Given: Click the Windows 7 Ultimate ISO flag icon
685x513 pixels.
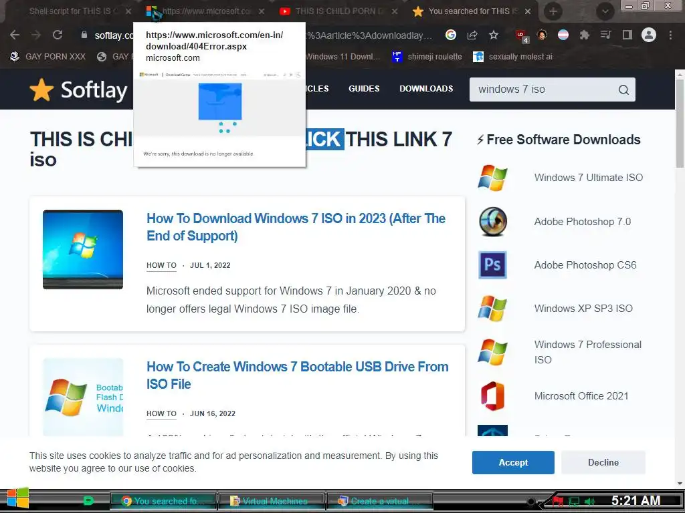Looking at the screenshot, I should pos(492,178).
